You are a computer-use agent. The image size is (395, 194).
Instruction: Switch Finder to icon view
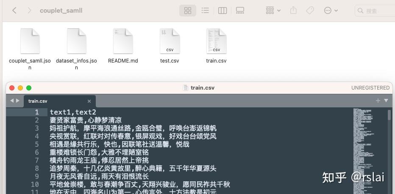pos(188,11)
